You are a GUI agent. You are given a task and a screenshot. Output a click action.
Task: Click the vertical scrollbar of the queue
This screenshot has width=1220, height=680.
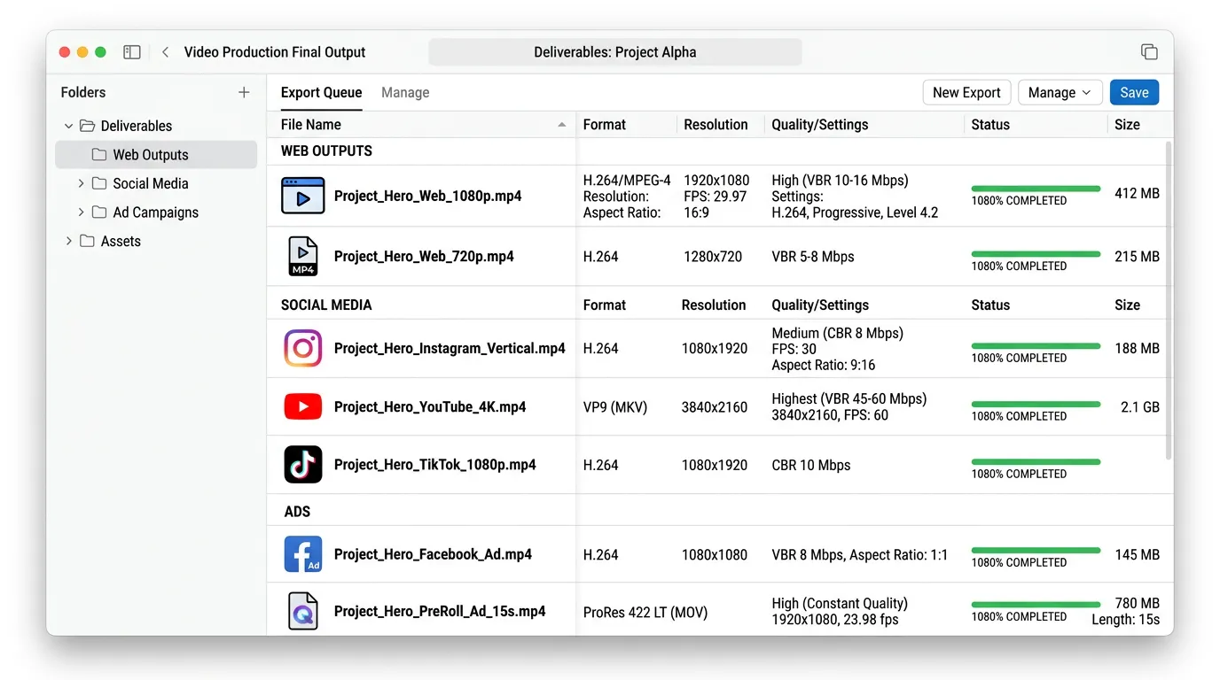(x=1168, y=301)
